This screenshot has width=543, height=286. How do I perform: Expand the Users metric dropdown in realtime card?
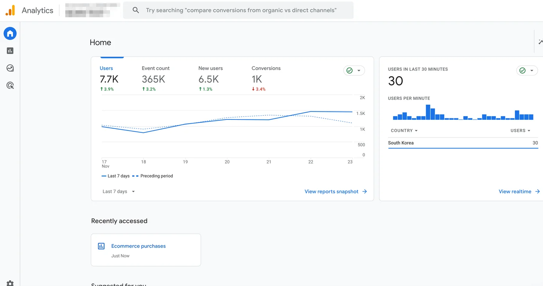[520, 130]
